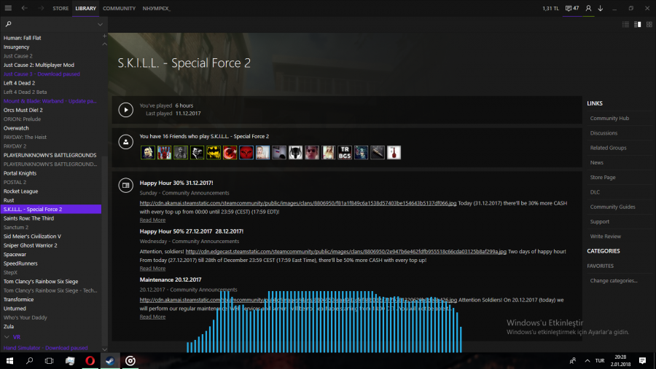Image resolution: width=656 pixels, height=369 pixels.
Task: Expand the search filter dropdown chevron
Action: 100,24
